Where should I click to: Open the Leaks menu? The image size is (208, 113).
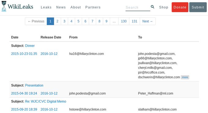click(x=46, y=7)
